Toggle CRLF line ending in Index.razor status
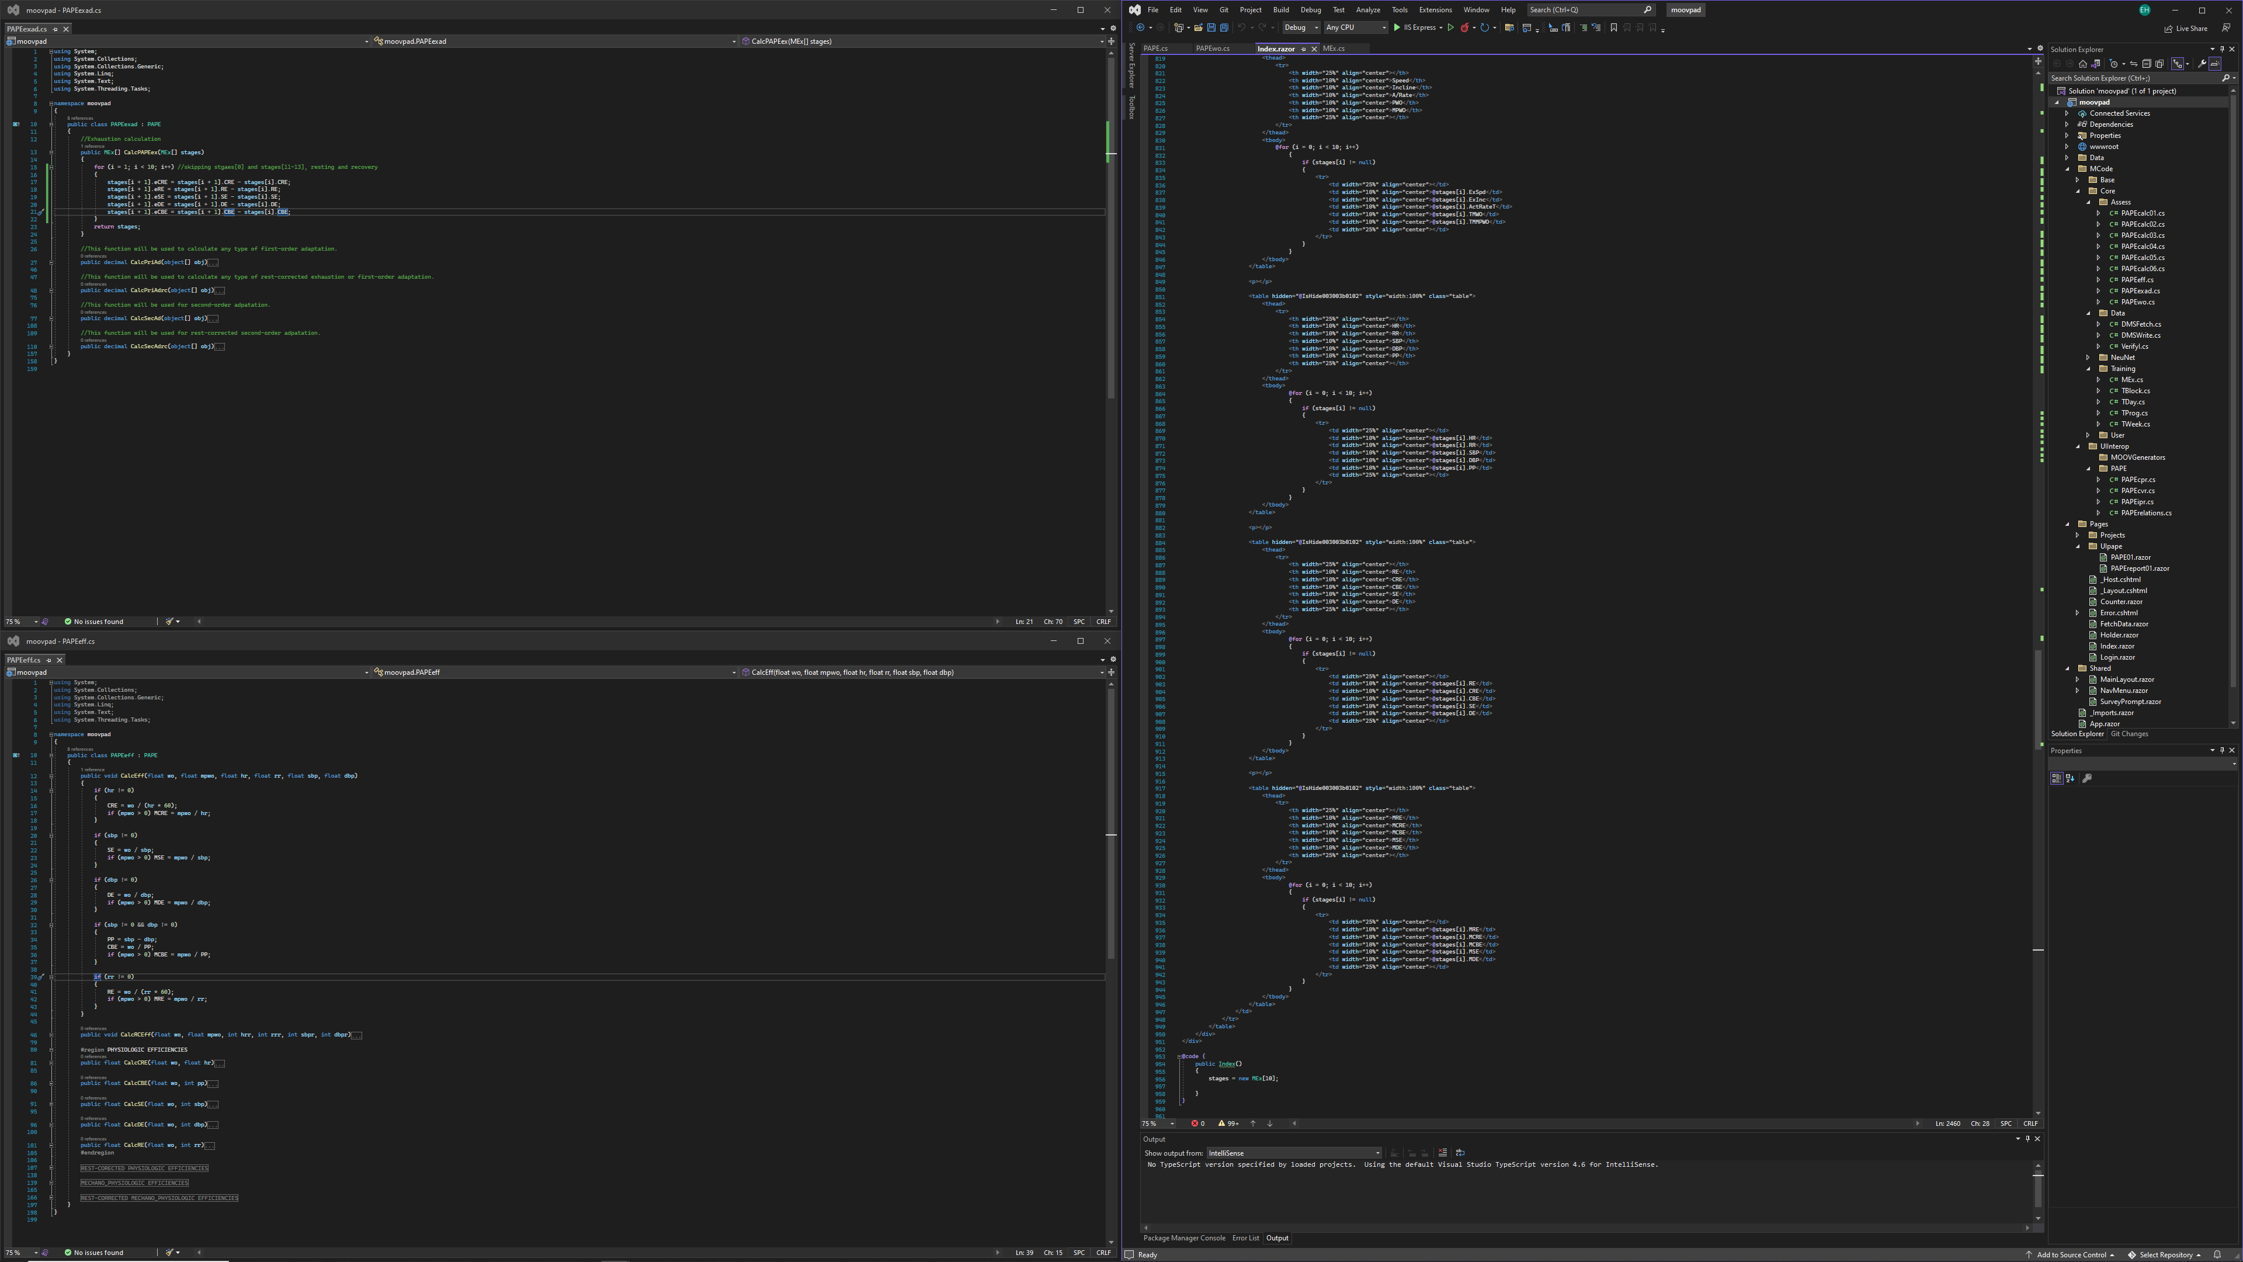The width and height of the screenshot is (2243, 1262). tap(2030, 1124)
